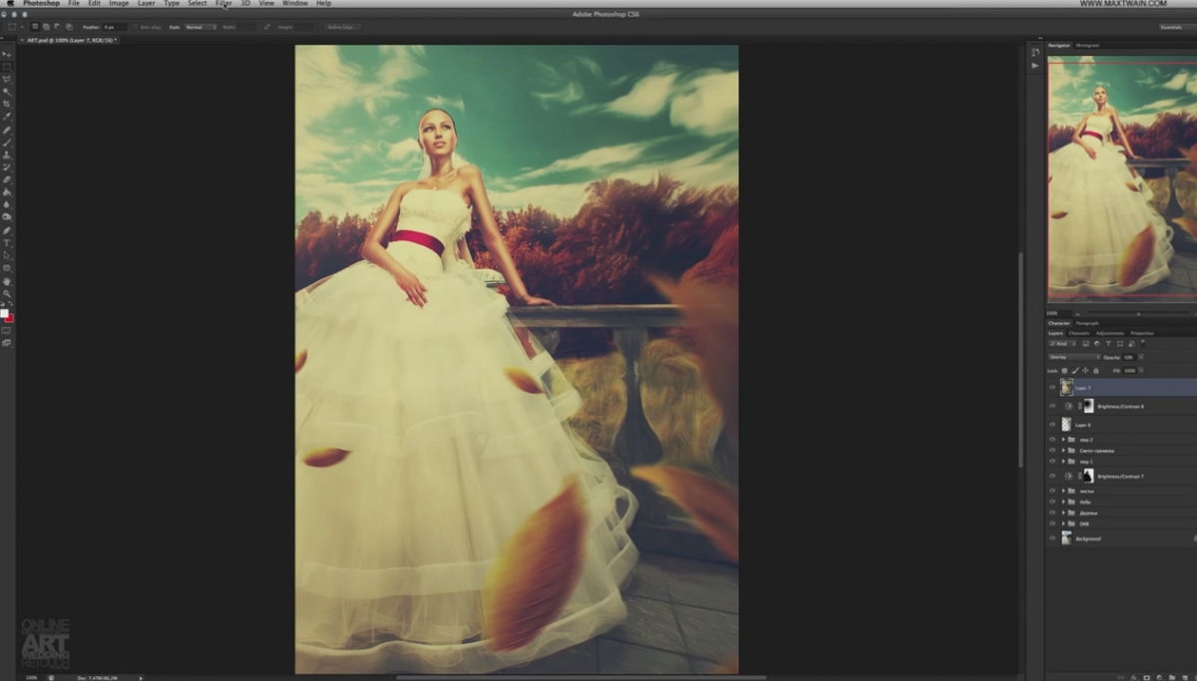The width and height of the screenshot is (1197, 681).
Task: Select the Eraser tool
Action: coord(7,179)
